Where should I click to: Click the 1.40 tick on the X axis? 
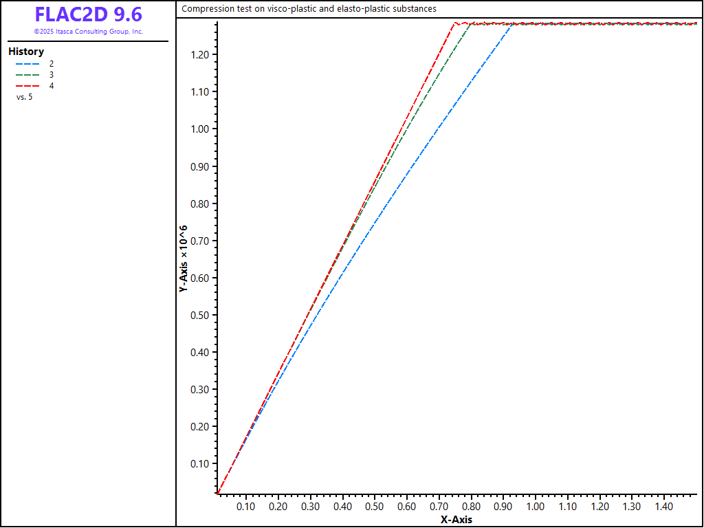pos(663,507)
